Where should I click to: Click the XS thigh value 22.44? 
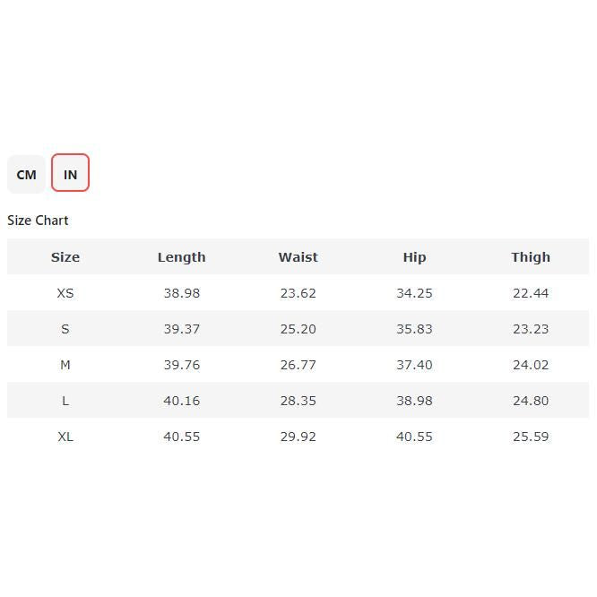tap(531, 293)
